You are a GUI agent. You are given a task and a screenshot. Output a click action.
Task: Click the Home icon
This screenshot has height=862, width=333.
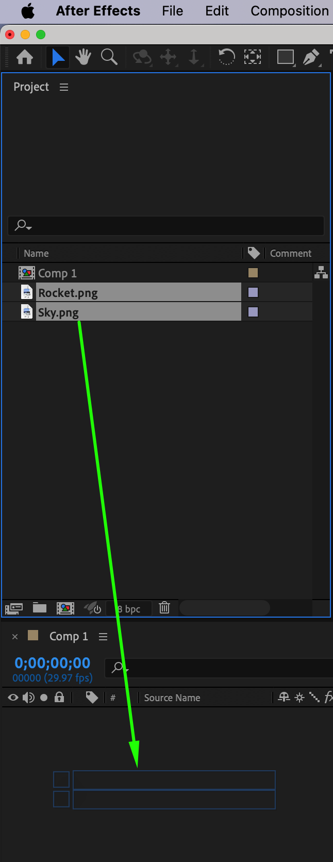[x=24, y=57]
